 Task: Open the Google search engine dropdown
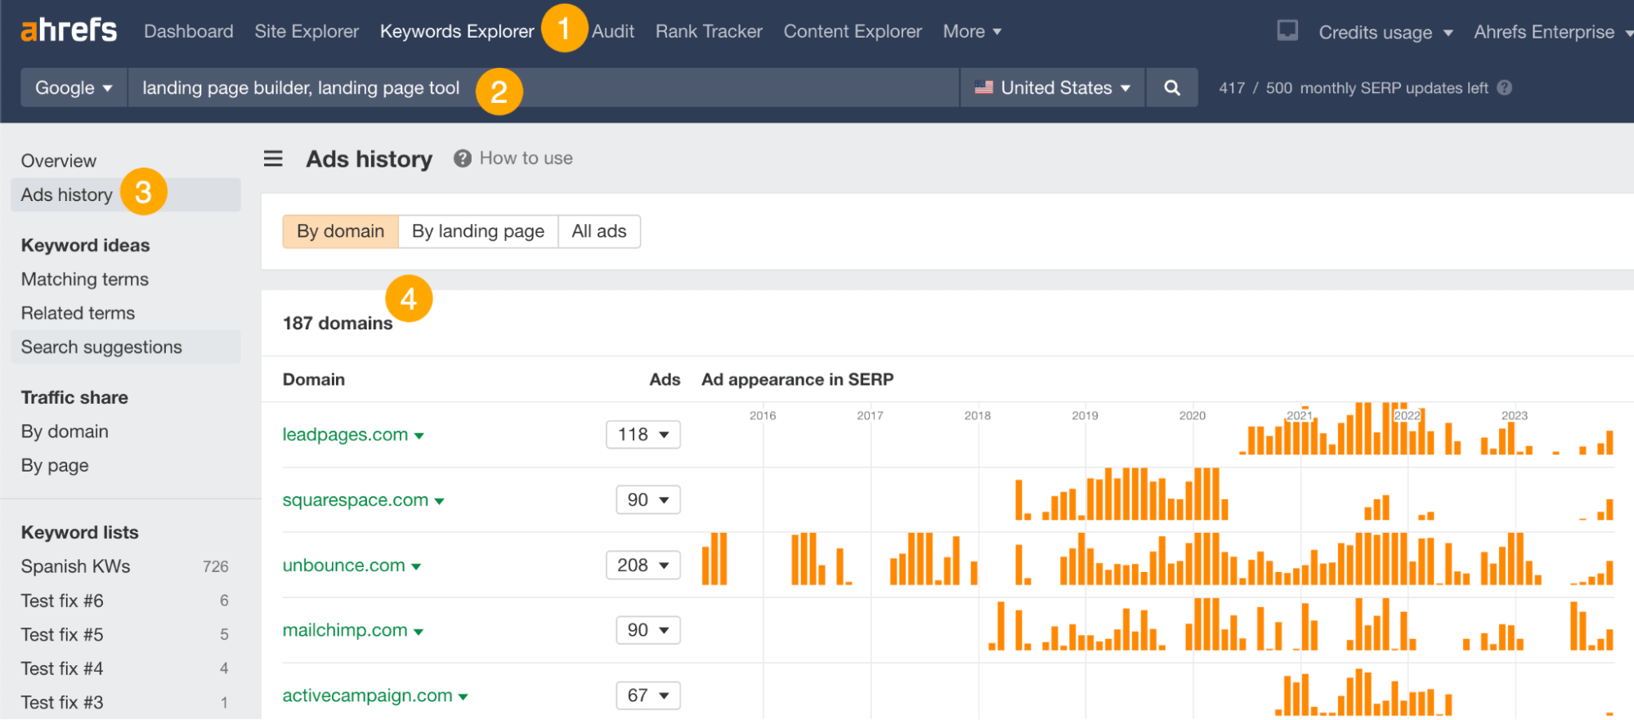point(74,88)
